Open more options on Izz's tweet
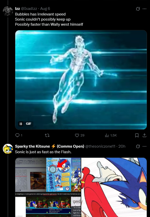This screenshot has height=217, width=150. (x=144, y=9)
